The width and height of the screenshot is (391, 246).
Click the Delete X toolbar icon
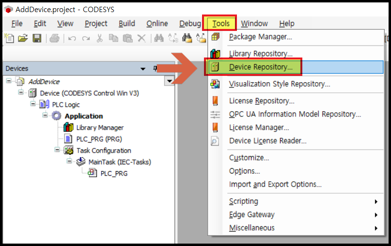[x=141, y=38]
